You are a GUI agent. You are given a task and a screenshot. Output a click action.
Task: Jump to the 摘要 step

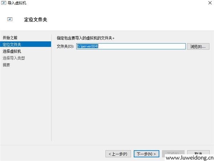pos(6,65)
